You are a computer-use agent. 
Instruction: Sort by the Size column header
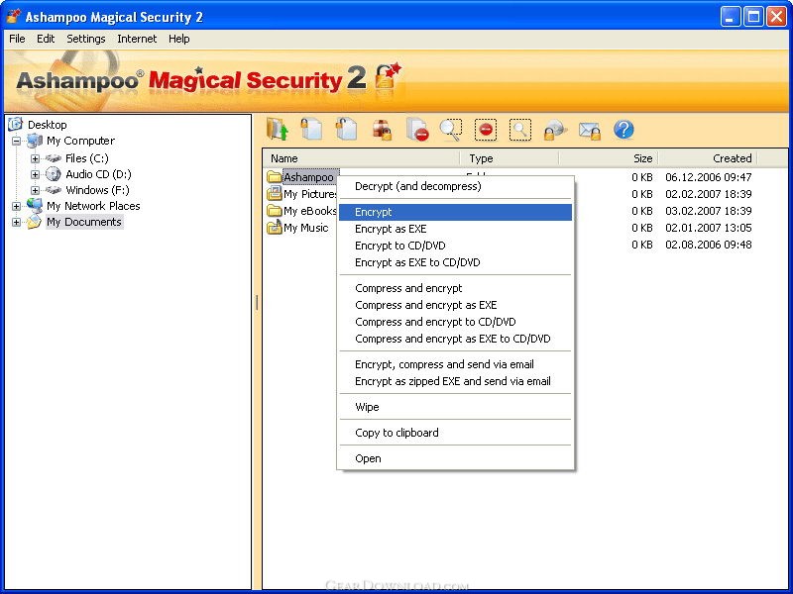609,158
